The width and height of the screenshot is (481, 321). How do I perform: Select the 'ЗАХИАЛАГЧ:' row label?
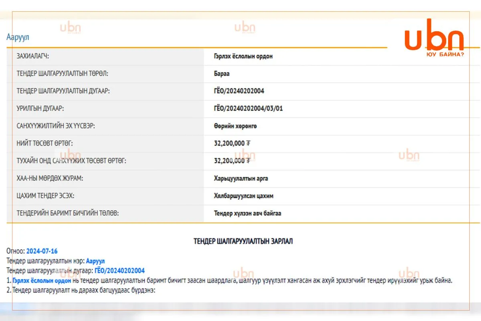click(33, 57)
